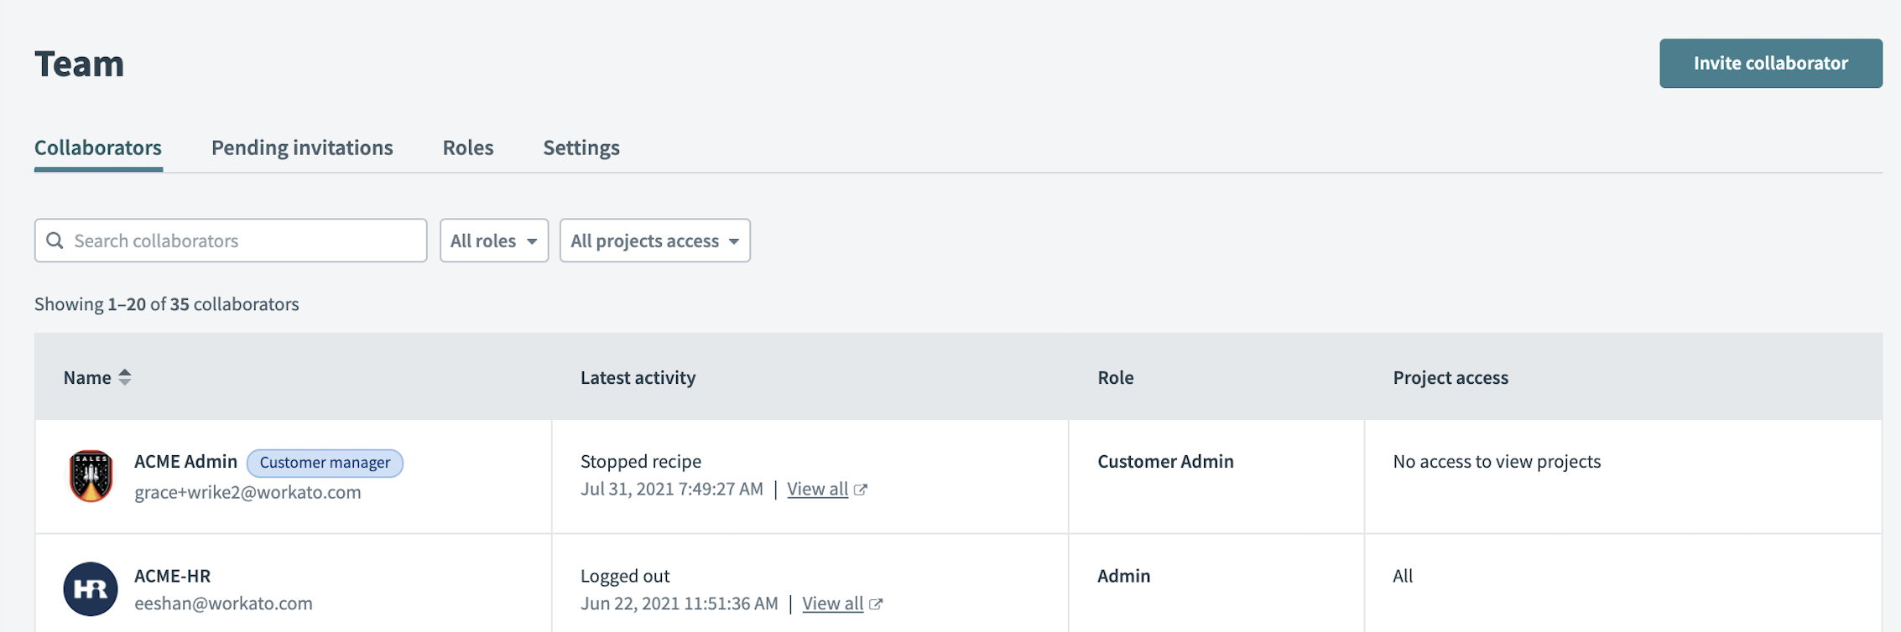This screenshot has width=1901, height=632.
Task: Click the ACME Admin avatar image
Action: [91, 475]
